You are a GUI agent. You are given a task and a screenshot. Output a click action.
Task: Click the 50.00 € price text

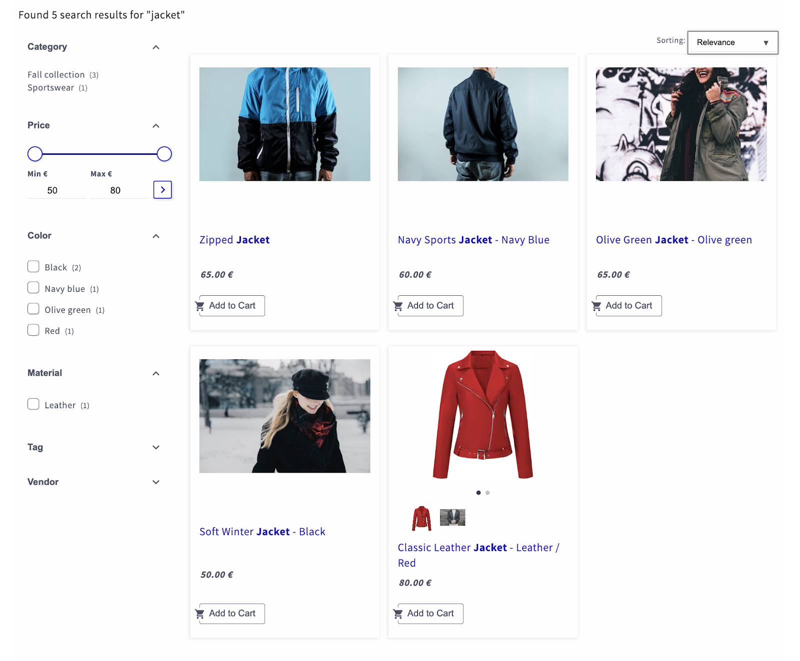[x=217, y=575]
